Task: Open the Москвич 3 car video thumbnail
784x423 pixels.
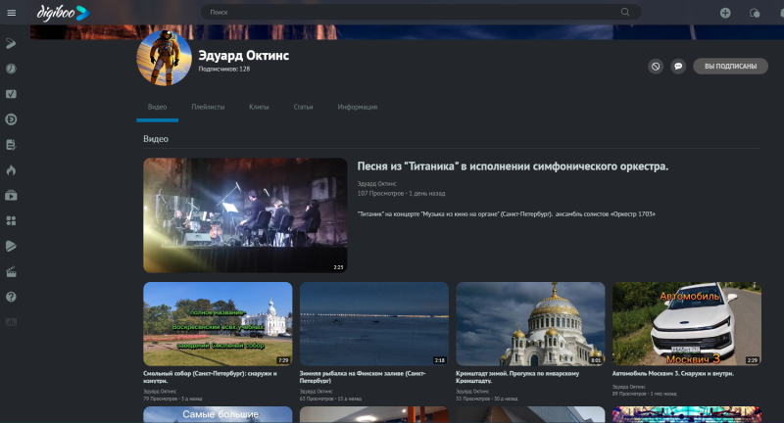Action: pos(687,324)
